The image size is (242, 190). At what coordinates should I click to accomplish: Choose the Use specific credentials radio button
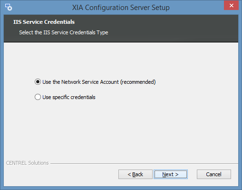[38, 97]
